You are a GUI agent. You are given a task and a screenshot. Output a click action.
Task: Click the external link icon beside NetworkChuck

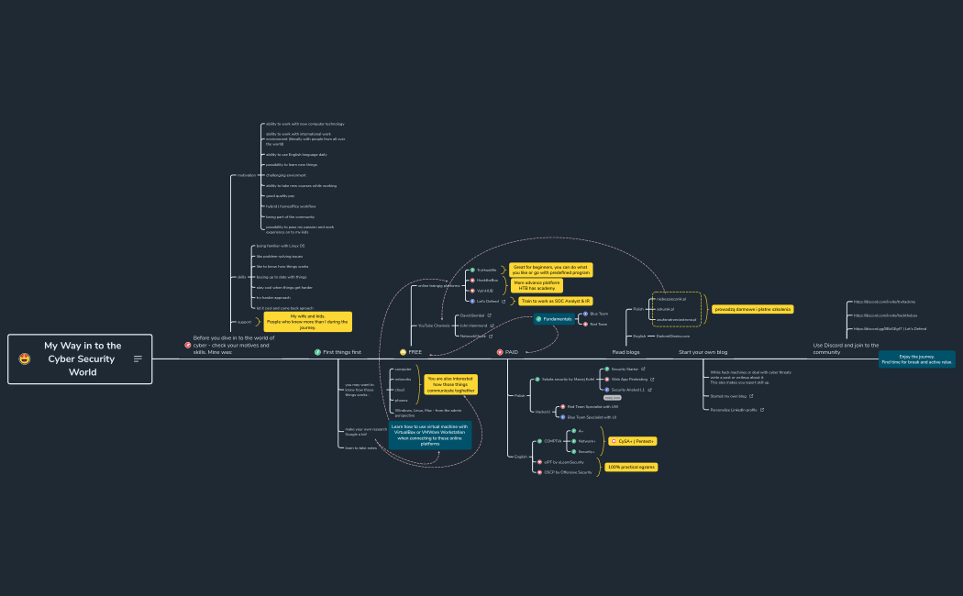pos(492,336)
